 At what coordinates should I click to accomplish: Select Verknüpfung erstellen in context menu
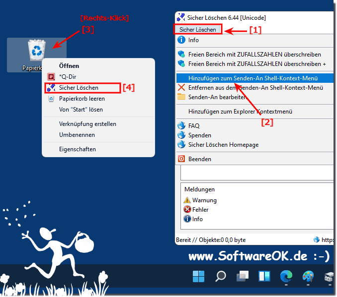(98, 124)
